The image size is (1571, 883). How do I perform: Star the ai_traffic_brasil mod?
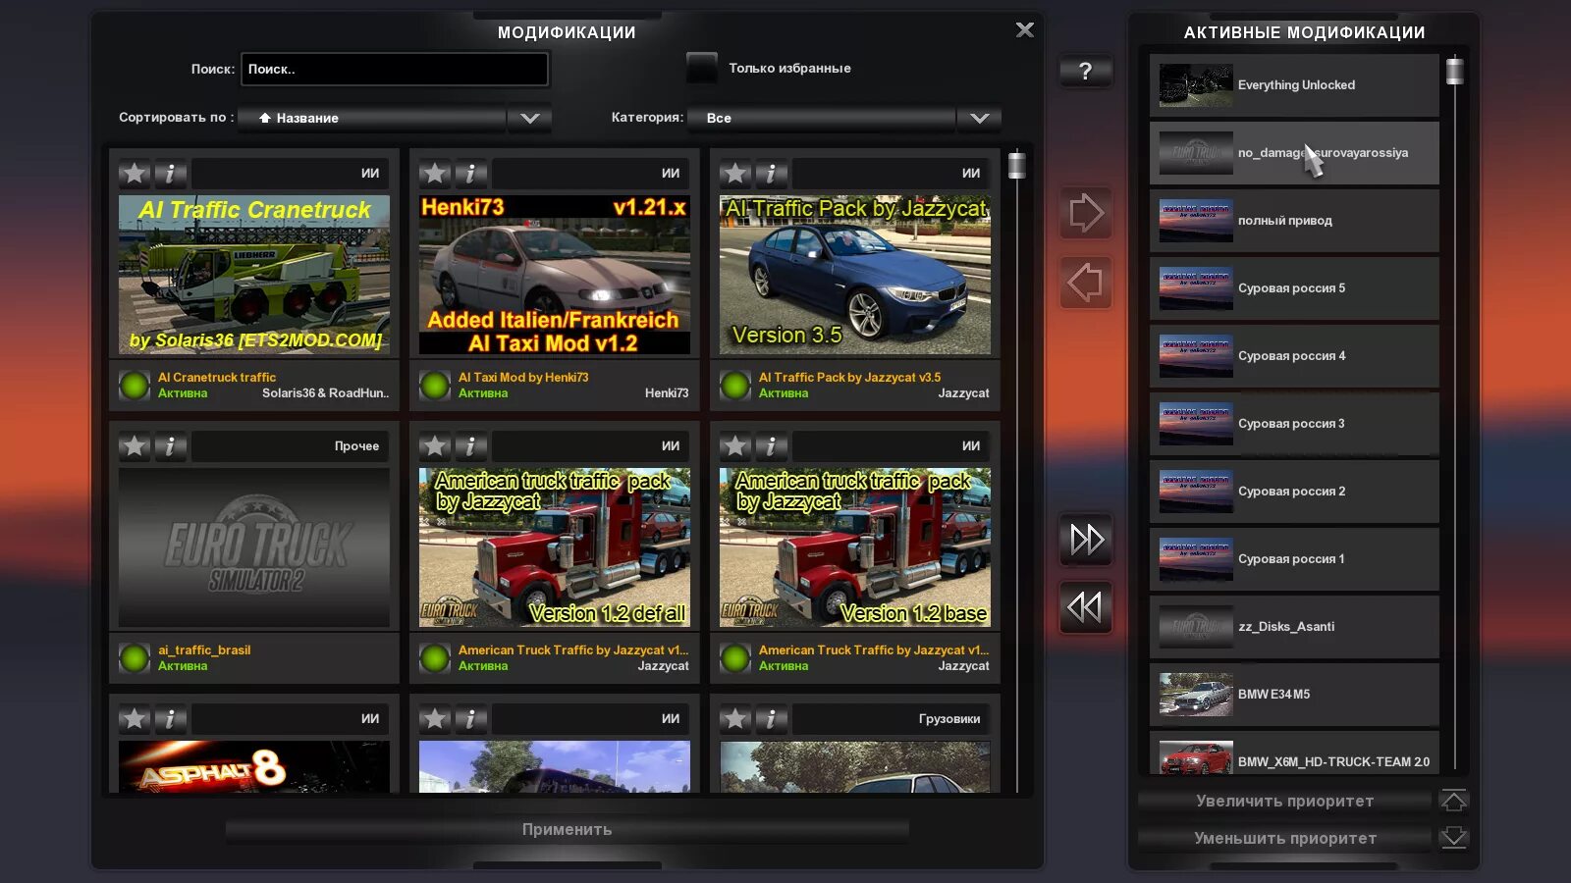[135, 446]
